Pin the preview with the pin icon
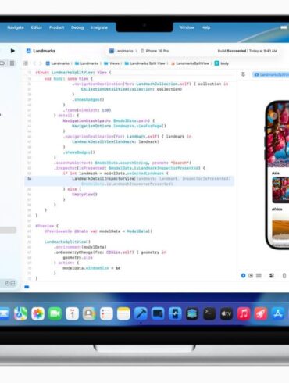The height and width of the screenshot is (383, 289). click(243, 75)
